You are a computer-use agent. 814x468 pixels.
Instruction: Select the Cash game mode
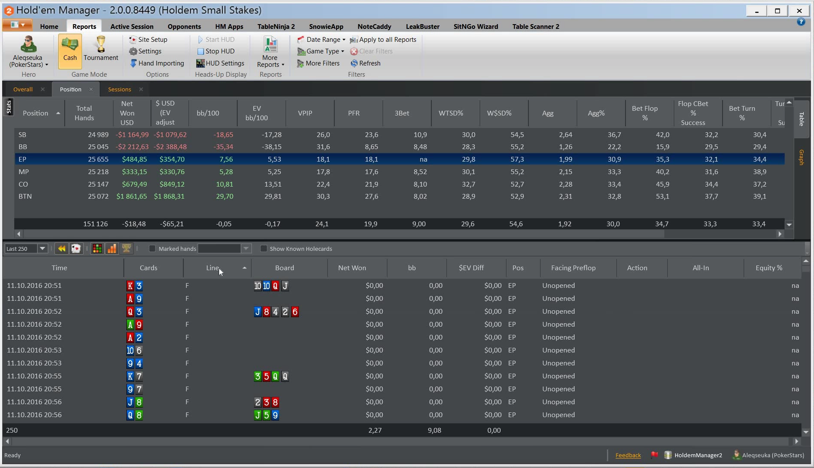pos(70,51)
